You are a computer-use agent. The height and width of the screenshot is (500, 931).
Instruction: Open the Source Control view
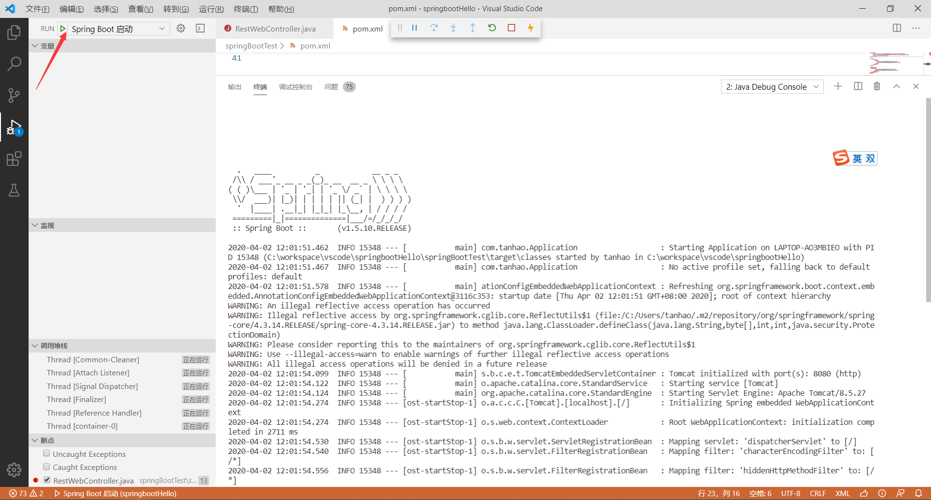coord(14,95)
